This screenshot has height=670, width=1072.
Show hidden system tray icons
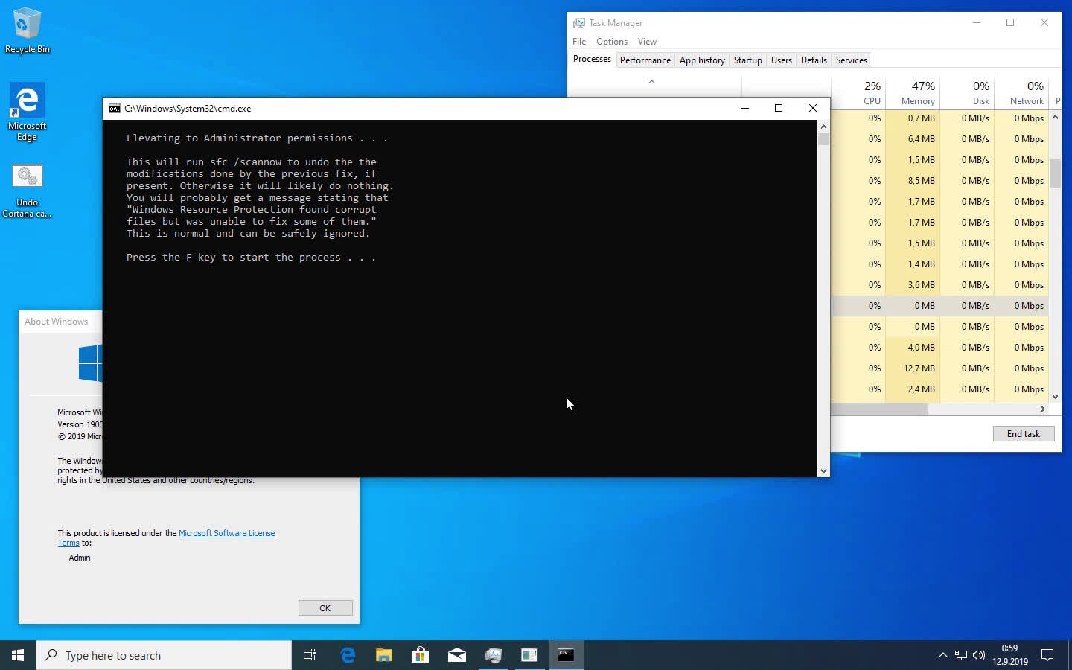click(x=942, y=655)
